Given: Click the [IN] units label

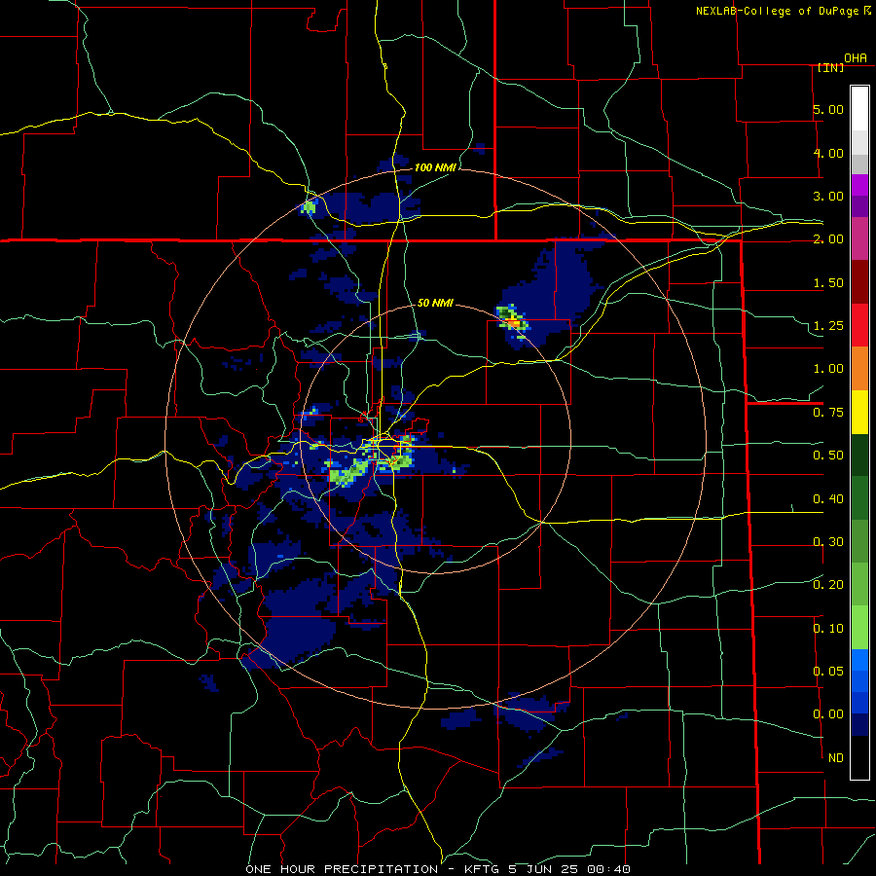Looking at the screenshot, I should [x=830, y=67].
